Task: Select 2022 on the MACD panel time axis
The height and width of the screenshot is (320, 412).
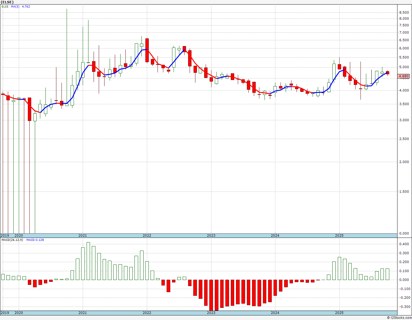Action: pos(147,313)
